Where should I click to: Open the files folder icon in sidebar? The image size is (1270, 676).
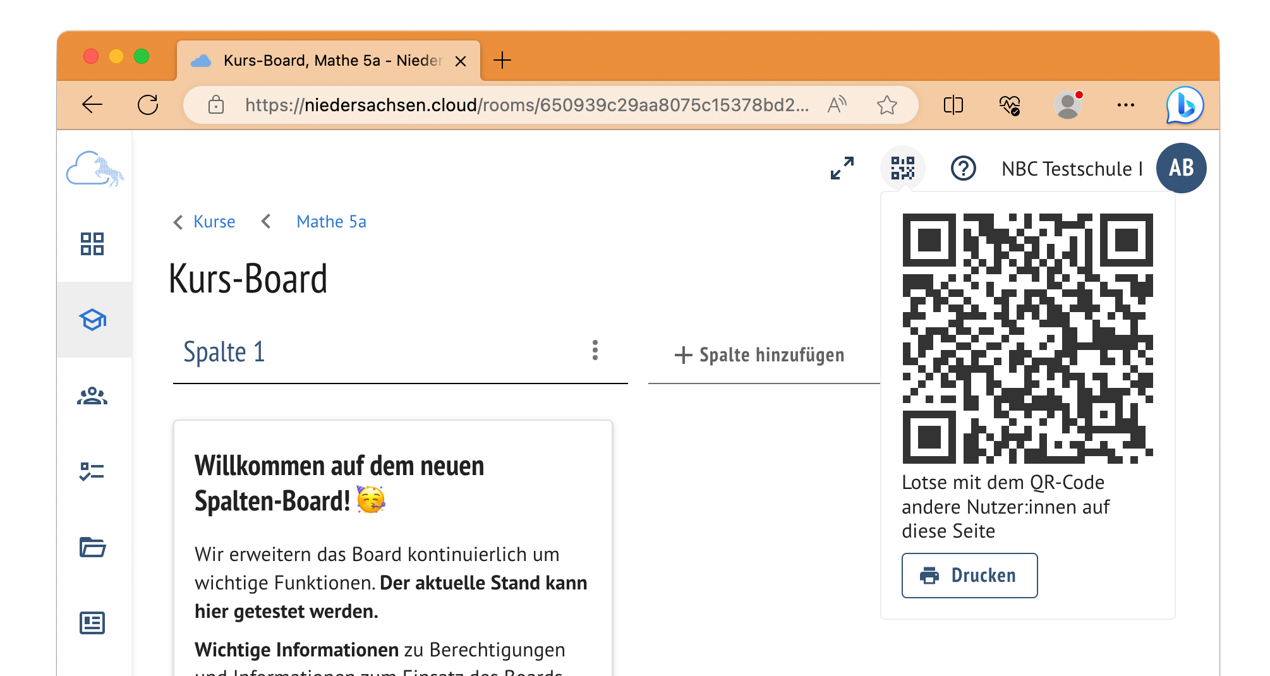[92, 547]
